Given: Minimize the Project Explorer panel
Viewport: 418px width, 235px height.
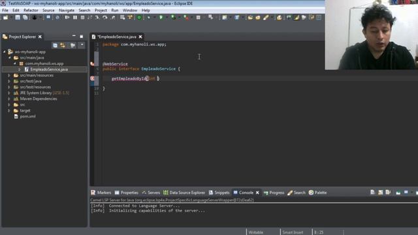Looking at the screenshot, I should pyautogui.click(x=74, y=36).
